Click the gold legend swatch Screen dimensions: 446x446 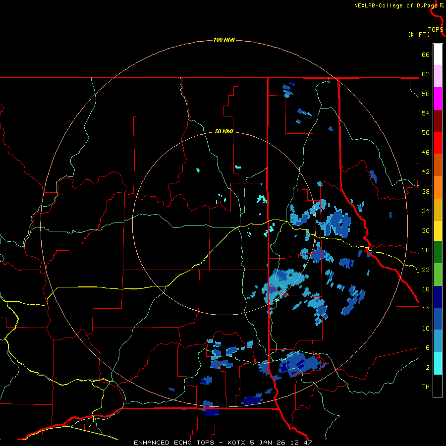[438, 210]
